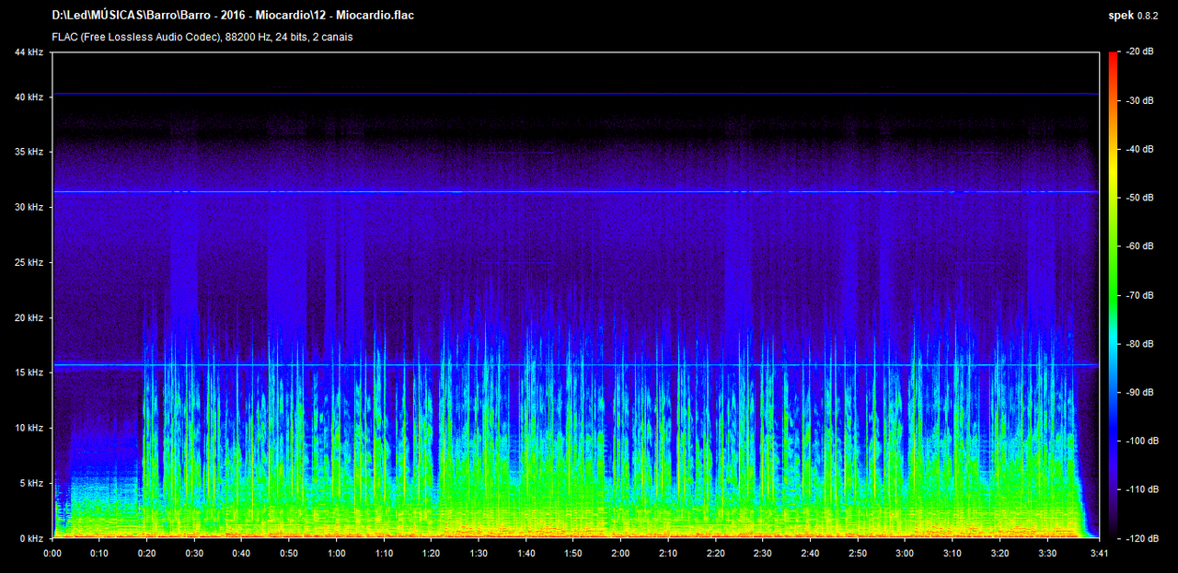Click the 2:00 time label

click(x=620, y=553)
